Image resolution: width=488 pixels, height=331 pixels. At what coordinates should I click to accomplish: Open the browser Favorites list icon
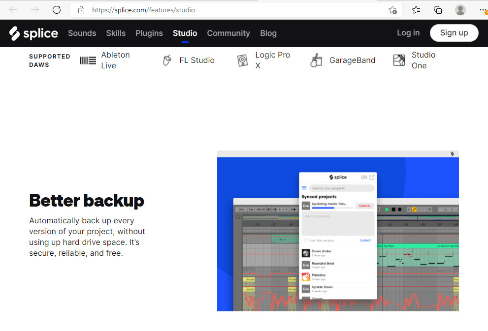pos(416,10)
